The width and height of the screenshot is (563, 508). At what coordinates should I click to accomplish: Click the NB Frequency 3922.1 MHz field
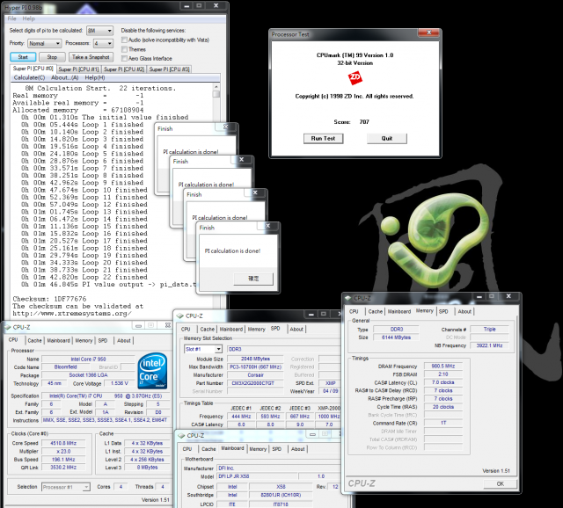(489, 345)
